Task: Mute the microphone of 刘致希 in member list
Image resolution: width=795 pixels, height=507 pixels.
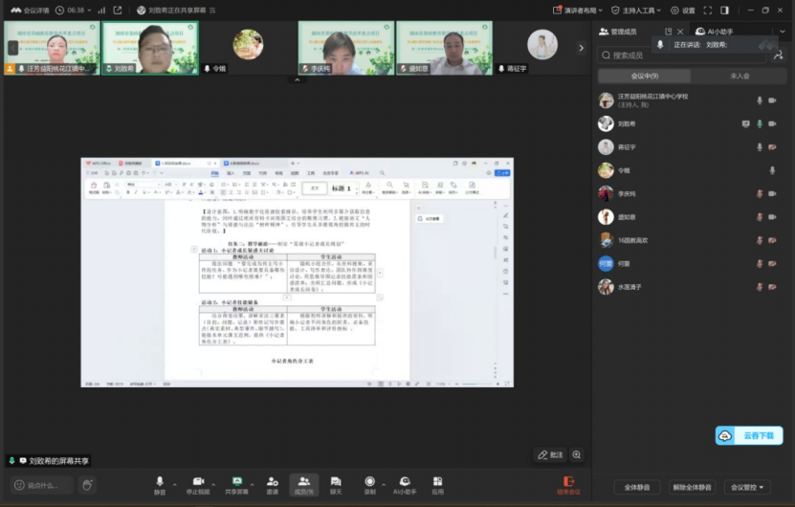Action: tap(760, 123)
